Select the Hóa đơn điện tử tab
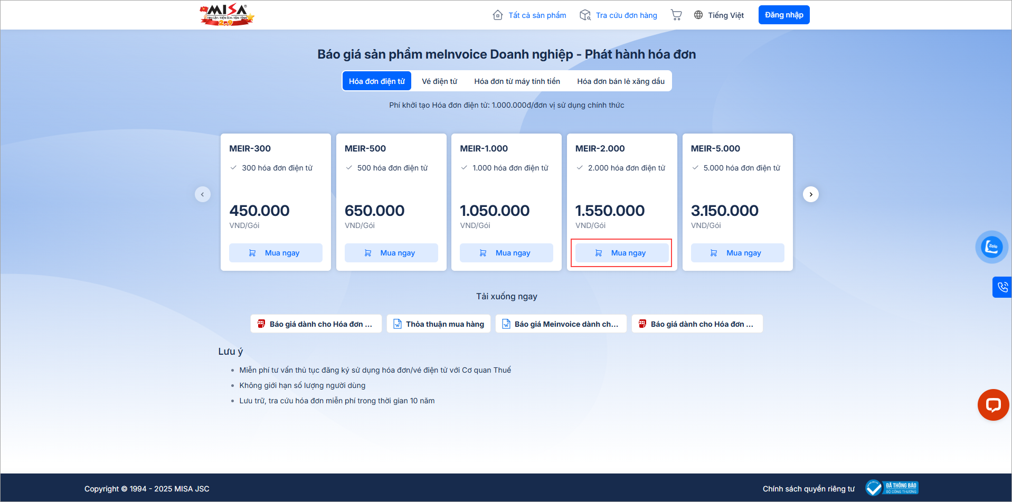Image resolution: width=1012 pixels, height=502 pixels. click(377, 81)
